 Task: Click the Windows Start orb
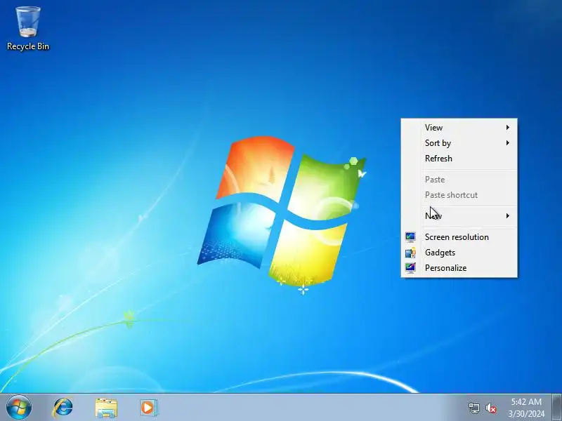coord(19,408)
